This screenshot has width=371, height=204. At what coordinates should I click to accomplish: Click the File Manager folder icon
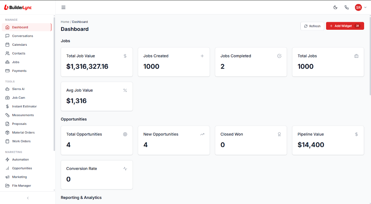(x=7, y=186)
